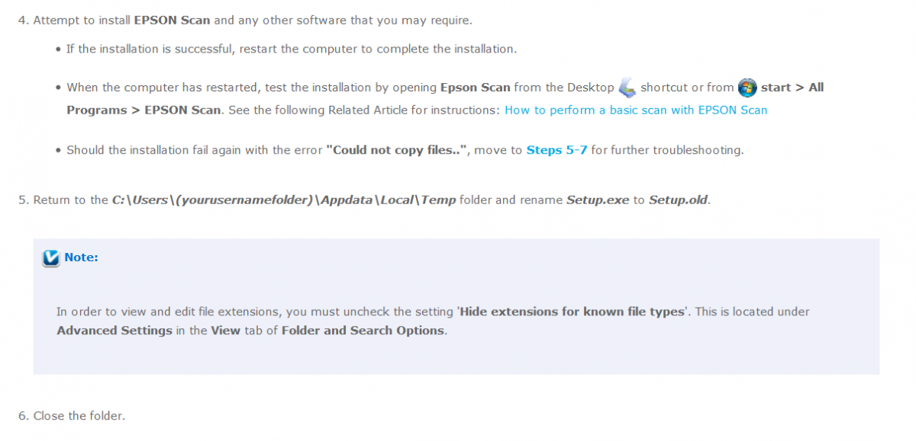Click the Appdata\Local\Temp folder path text
This screenshot has height=441, width=916.
coord(283,200)
